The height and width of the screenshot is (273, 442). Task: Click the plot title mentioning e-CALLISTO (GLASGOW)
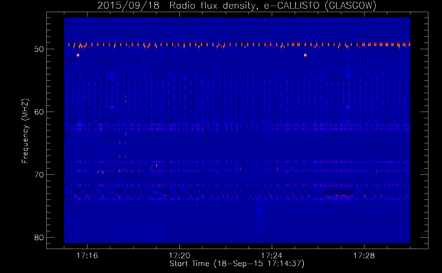click(237, 5)
